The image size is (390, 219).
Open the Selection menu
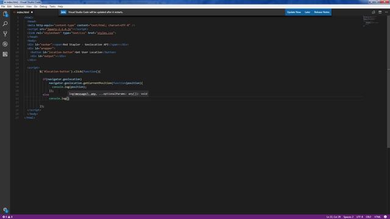click(x=19, y=7)
